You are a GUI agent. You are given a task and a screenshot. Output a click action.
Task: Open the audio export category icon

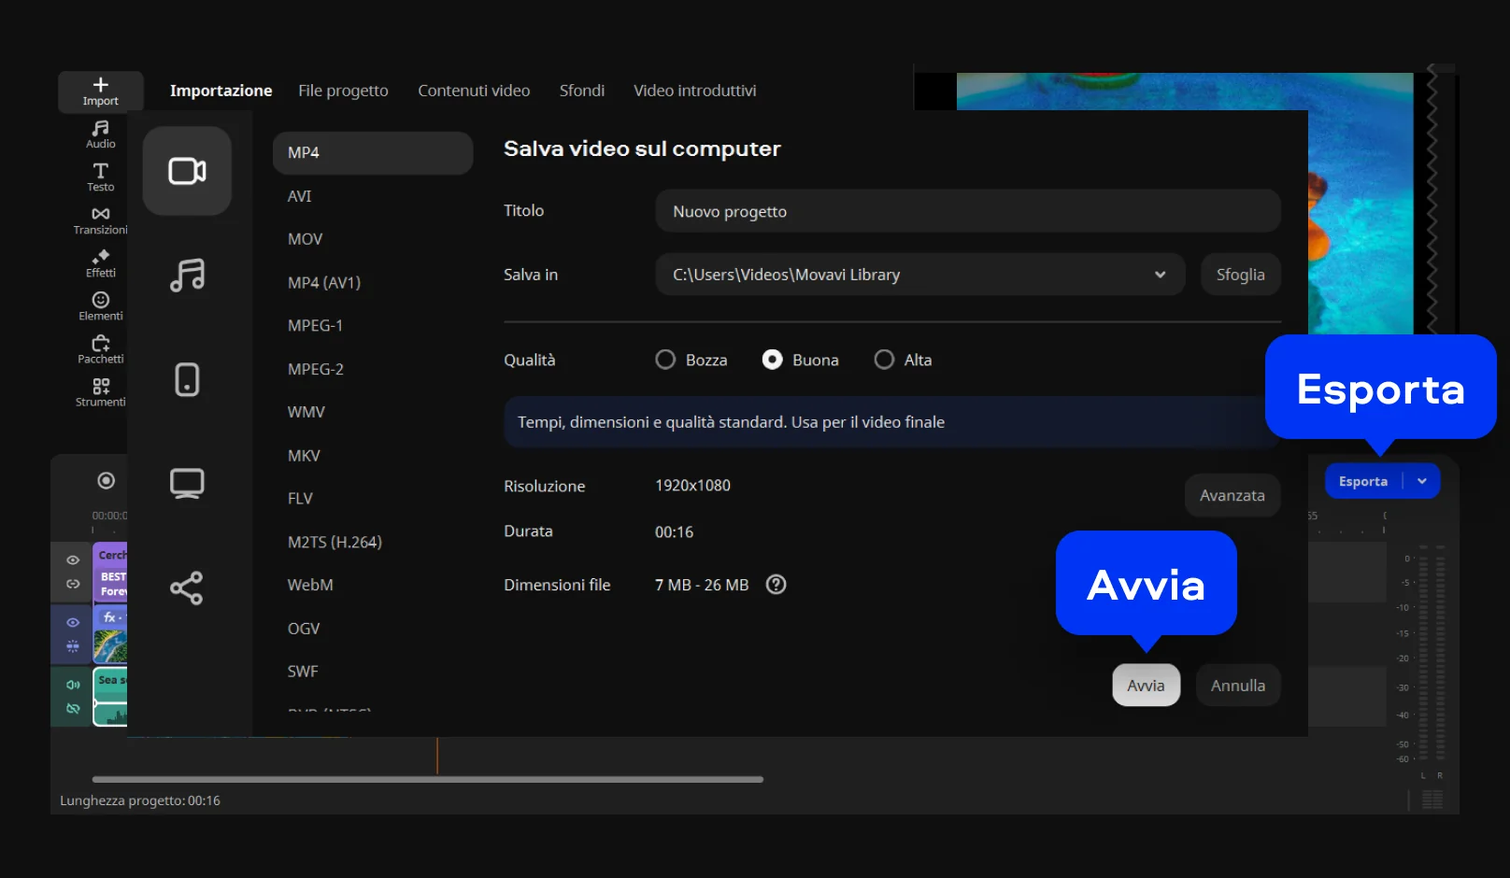pyautogui.click(x=187, y=276)
